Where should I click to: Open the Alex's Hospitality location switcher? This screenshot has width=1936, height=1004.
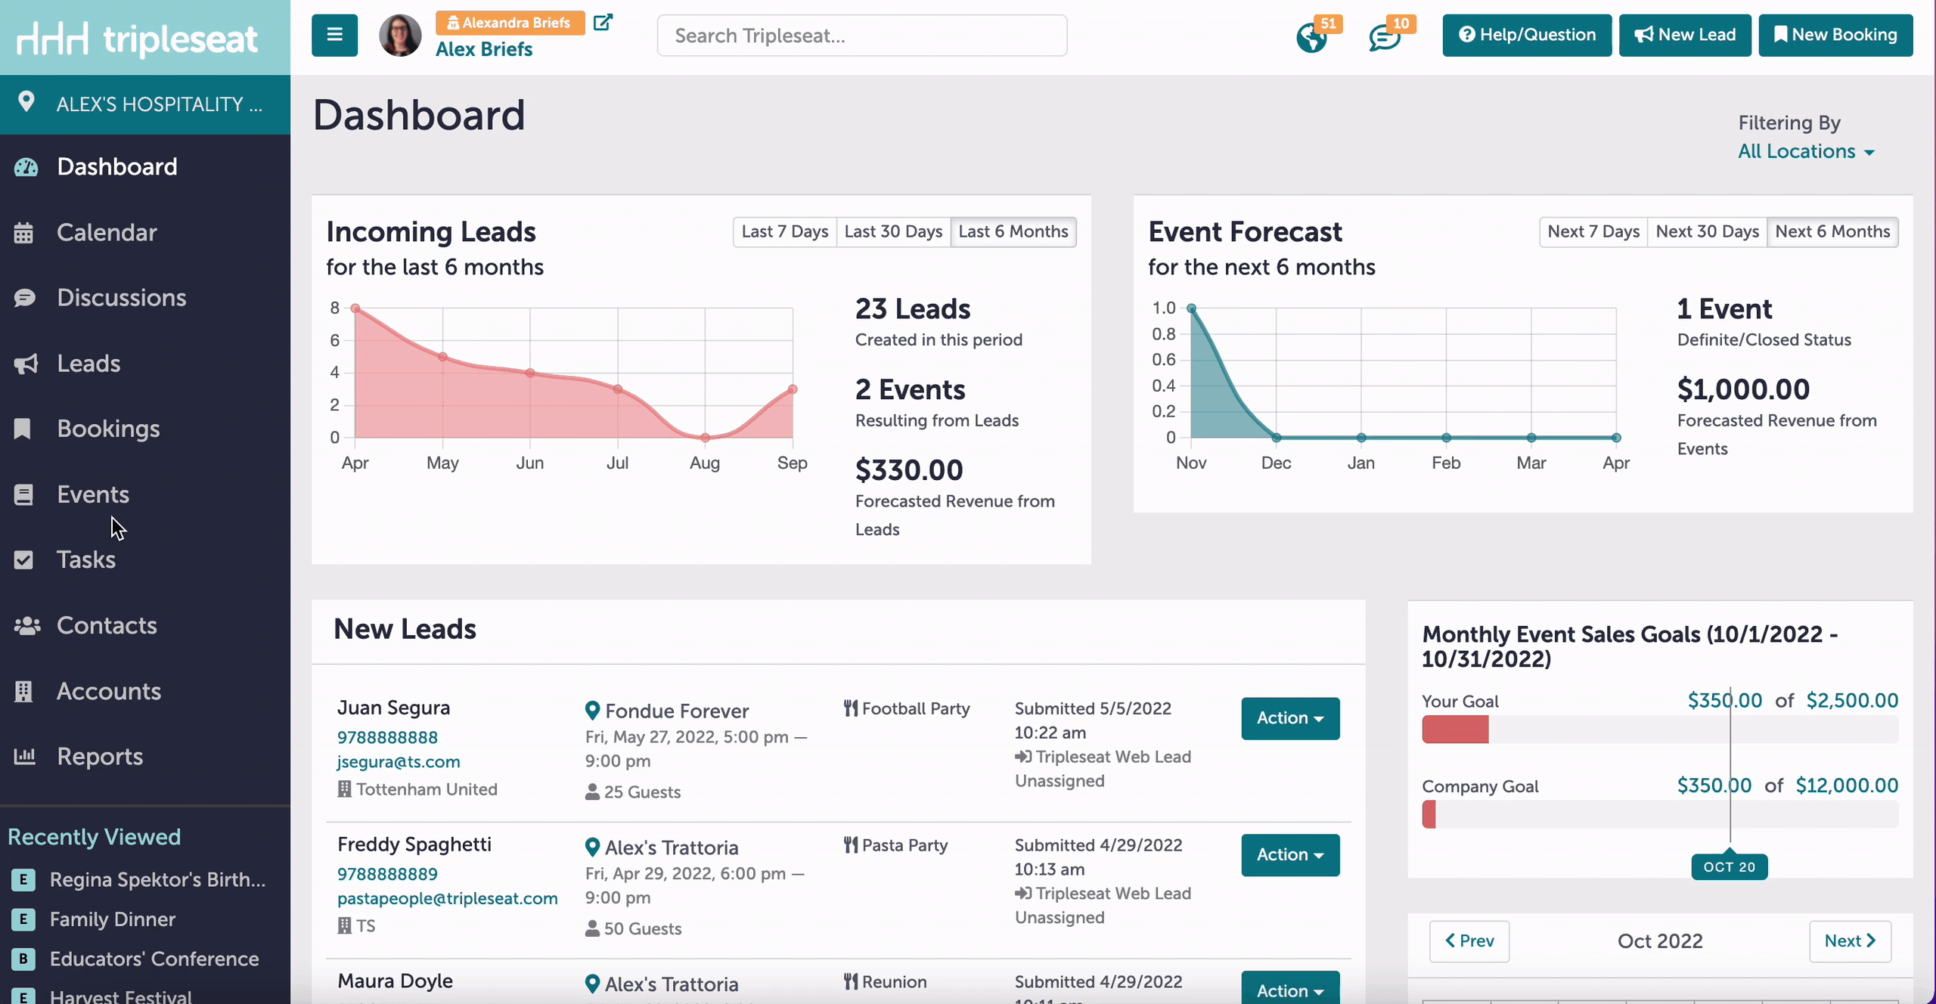[145, 104]
